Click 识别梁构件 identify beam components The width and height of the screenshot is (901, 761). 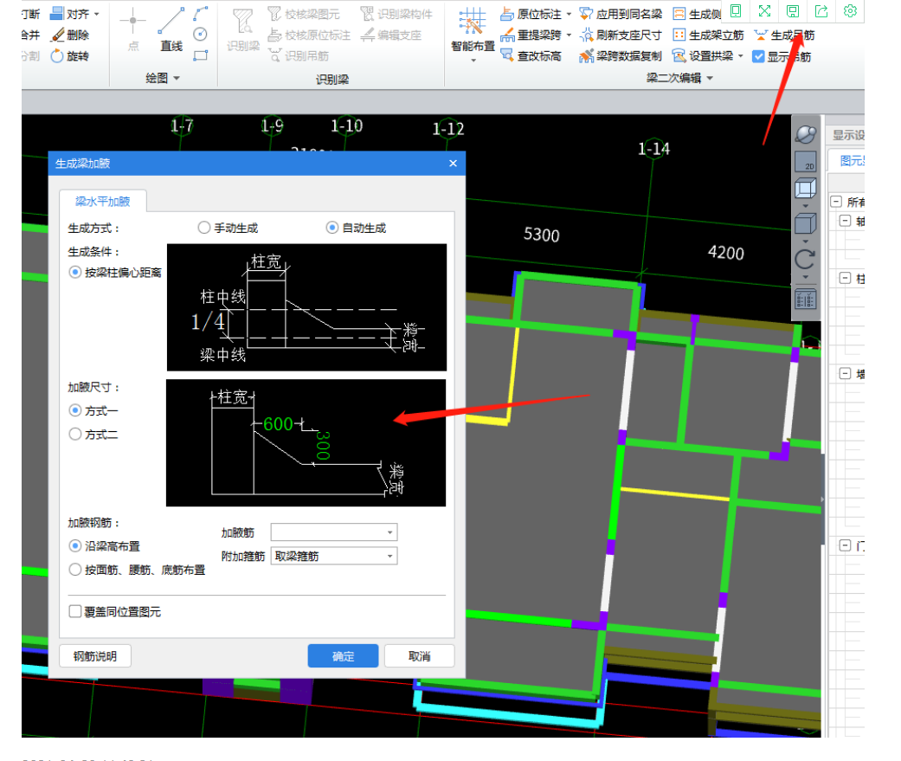coord(396,14)
